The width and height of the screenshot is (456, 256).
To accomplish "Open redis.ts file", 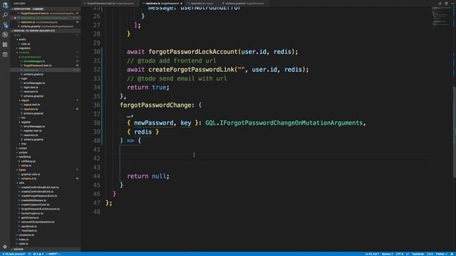I will point(24,244).
